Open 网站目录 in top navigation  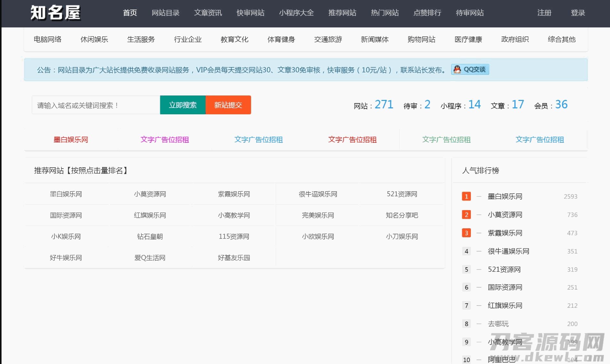[165, 13]
